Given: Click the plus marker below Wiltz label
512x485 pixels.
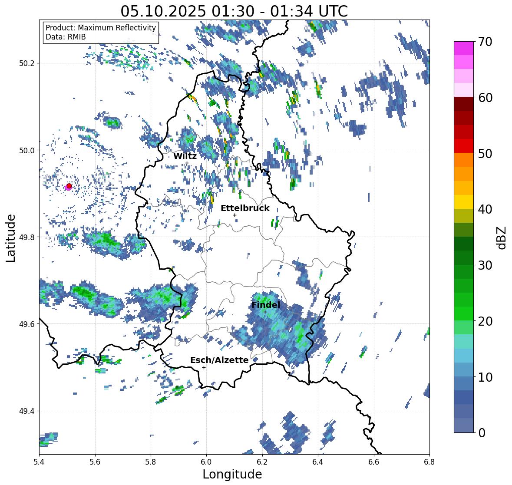Looking at the screenshot, I should (187, 163).
